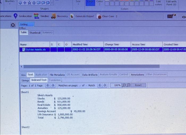Switch to the Translation sub-tab
The width and height of the screenshot is (186, 135).
[x=54, y=80]
